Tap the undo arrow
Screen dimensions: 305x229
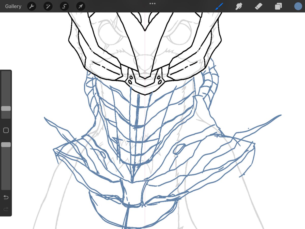tap(6, 197)
